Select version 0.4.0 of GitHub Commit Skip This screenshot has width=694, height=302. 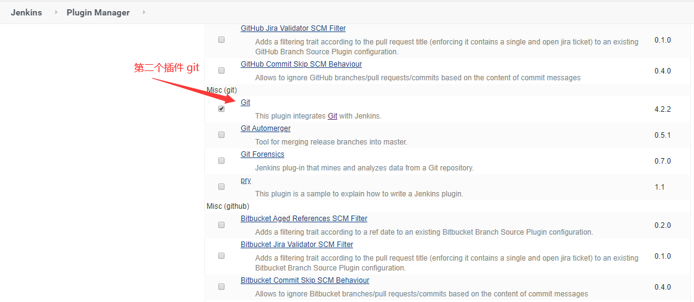point(662,71)
